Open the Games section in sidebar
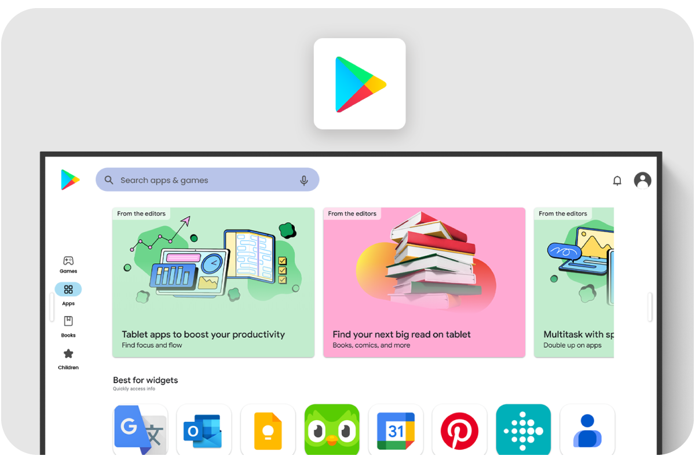The image size is (695, 463). coord(68,264)
